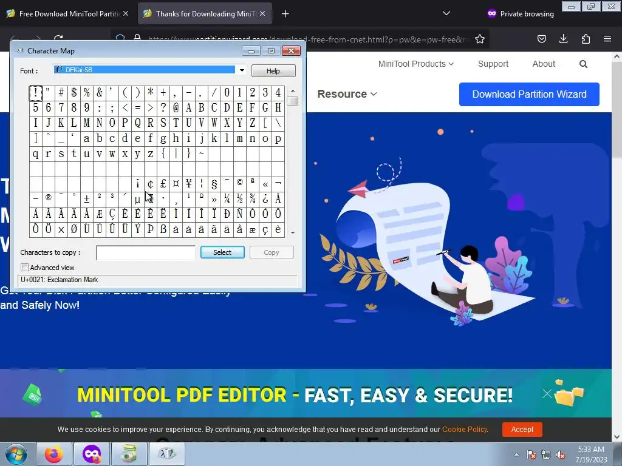The height and width of the screenshot is (466, 622).
Task: Dismiss the PDF Editor banner X
Action: [x=547, y=393]
